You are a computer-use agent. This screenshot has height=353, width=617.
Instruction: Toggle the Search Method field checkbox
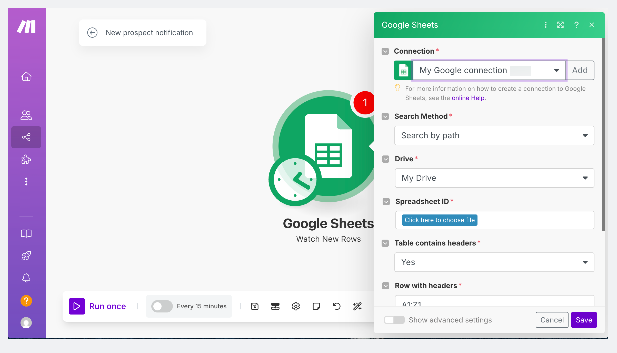click(x=385, y=116)
